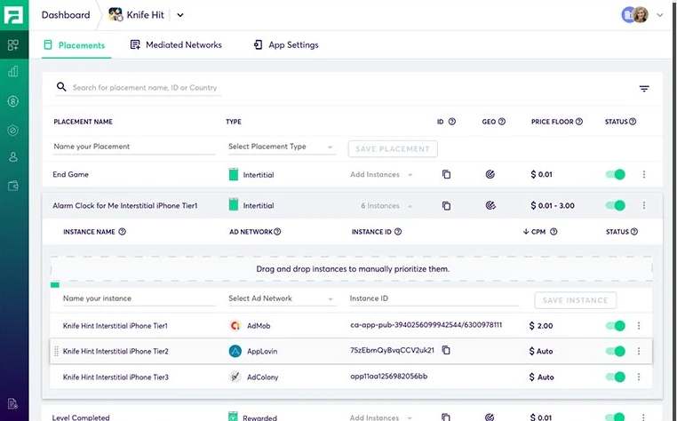
Task: Click AdColony instance ID app11aa1256982056bb
Action: tap(388, 377)
